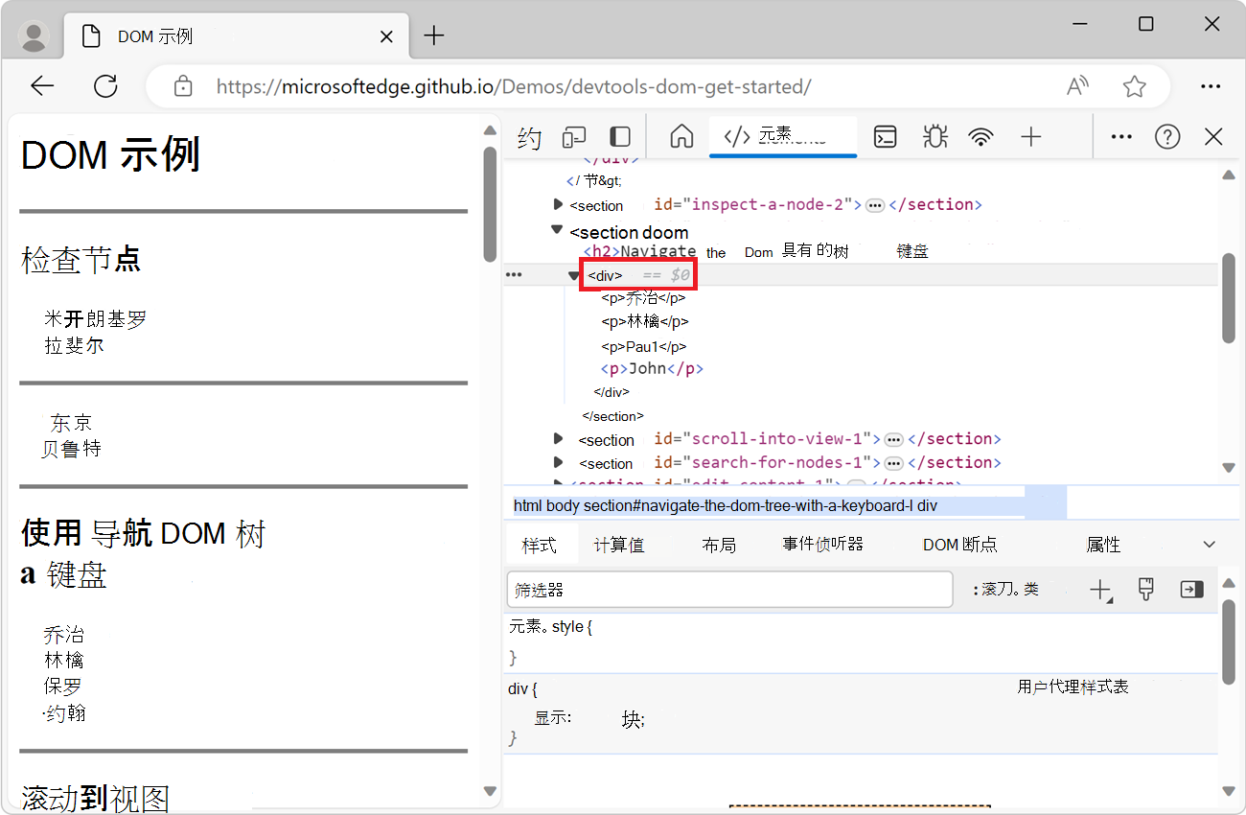The image size is (1246, 815).
Task: Click the 元素.style rule block
Action: 863,642
